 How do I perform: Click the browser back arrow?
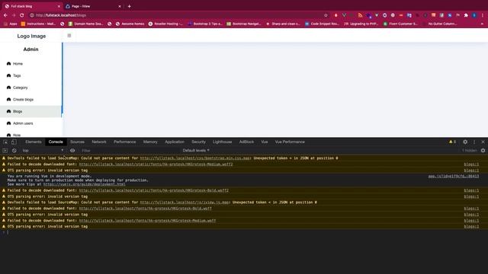(5, 15)
